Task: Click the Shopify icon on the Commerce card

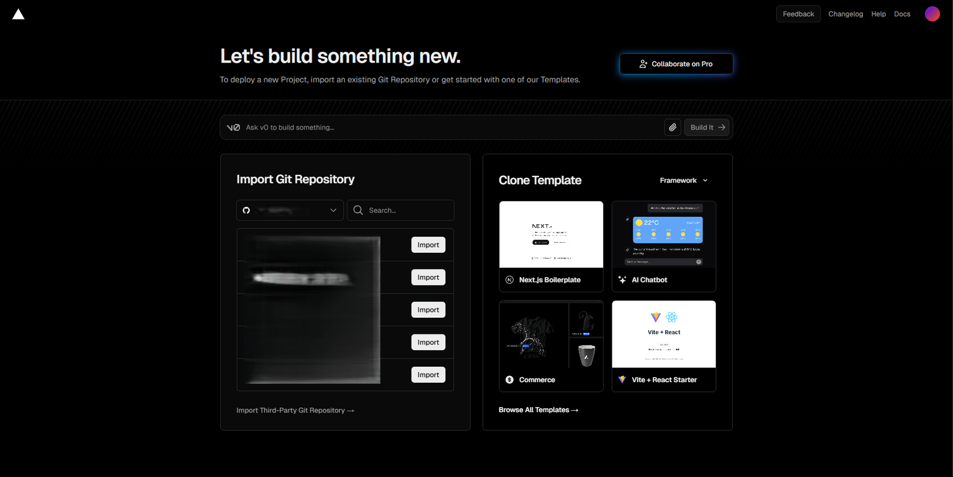Action: (510, 379)
